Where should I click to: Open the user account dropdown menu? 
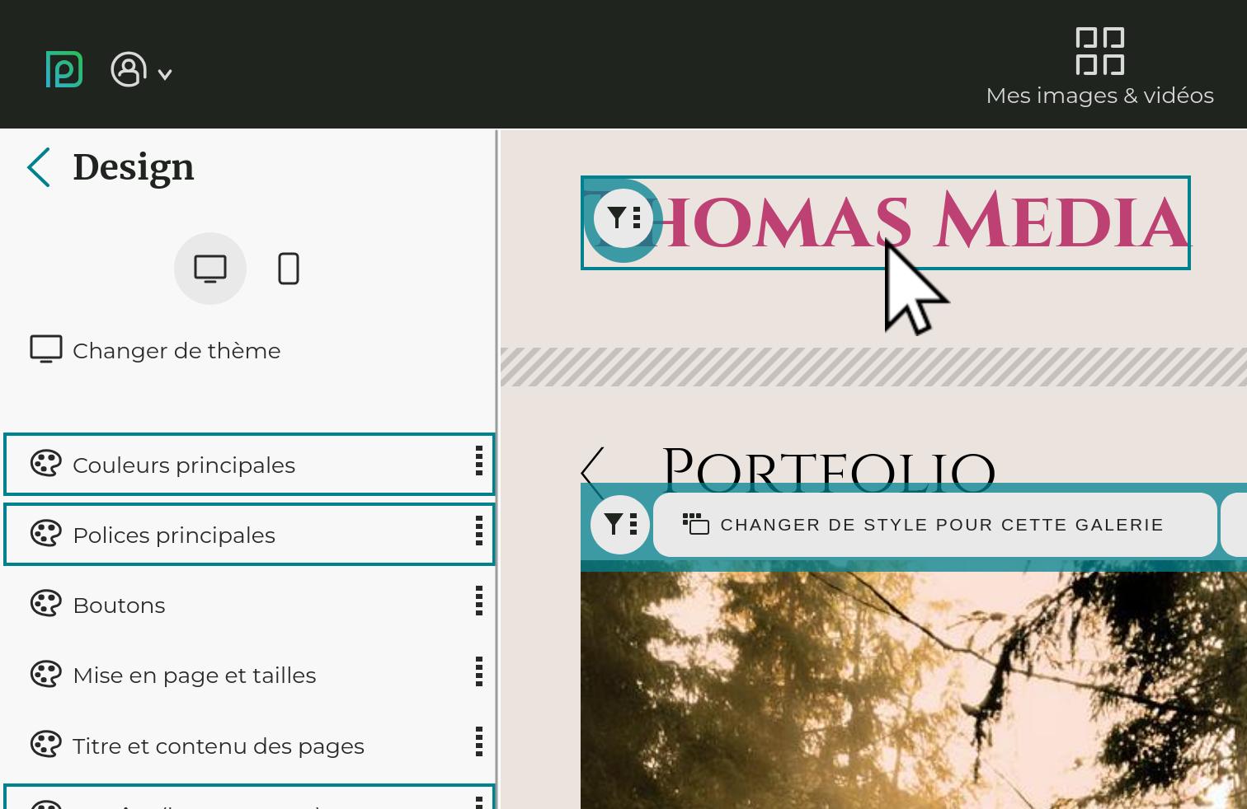pos(140,71)
